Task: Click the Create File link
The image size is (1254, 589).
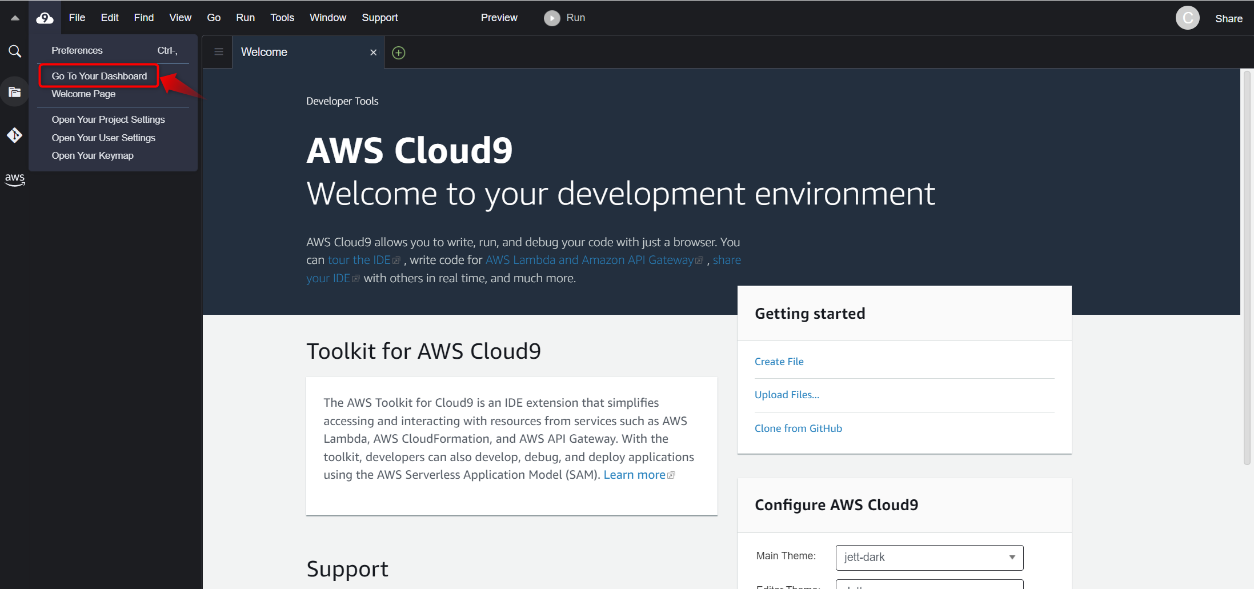Action: (779, 362)
